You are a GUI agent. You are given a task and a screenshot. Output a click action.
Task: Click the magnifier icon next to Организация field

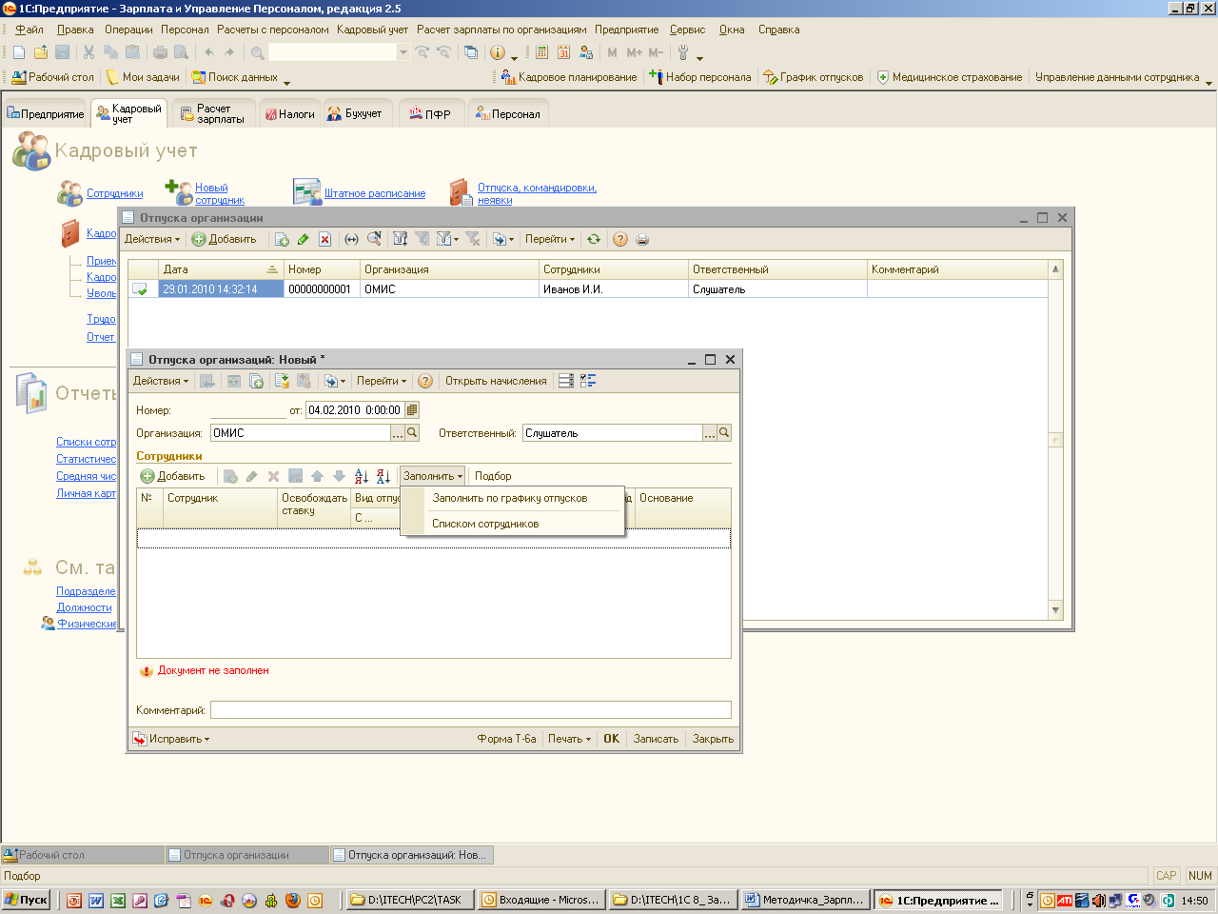pyautogui.click(x=412, y=433)
